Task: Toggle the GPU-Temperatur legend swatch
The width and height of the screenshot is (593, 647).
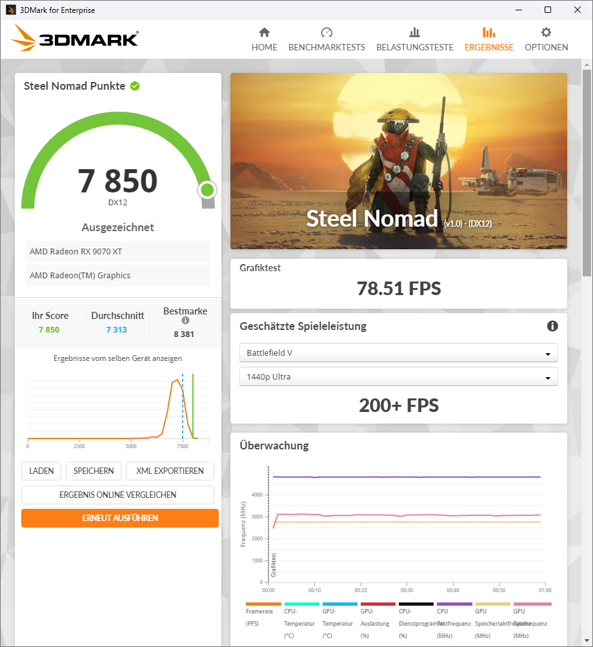Action: pyautogui.click(x=340, y=604)
